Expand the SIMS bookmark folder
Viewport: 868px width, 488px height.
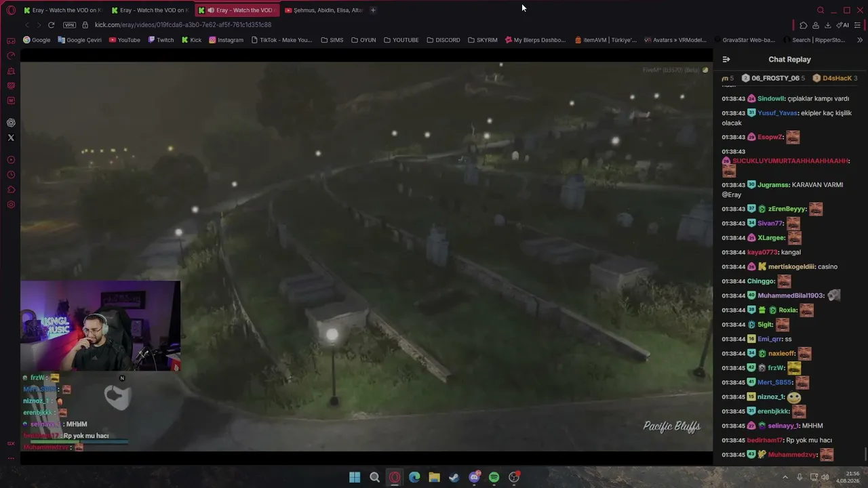[x=332, y=40]
